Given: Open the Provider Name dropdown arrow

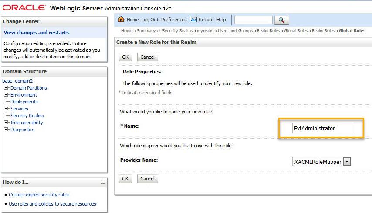Looking at the screenshot, I should click(347, 162).
